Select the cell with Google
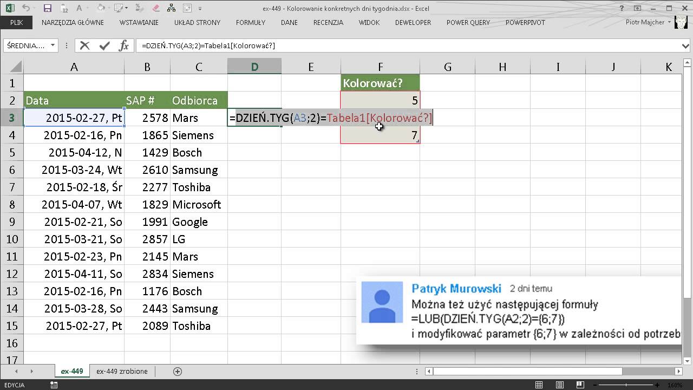Image resolution: width=693 pixels, height=390 pixels. coord(199,222)
